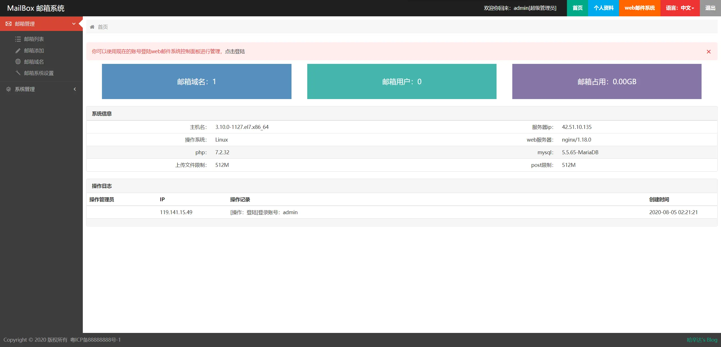This screenshot has width=721, height=347.
Task: Click the IP column header
Action: pyautogui.click(x=162, y=200)
